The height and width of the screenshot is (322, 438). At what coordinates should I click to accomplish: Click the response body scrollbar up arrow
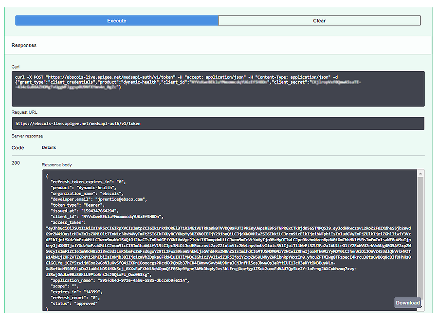[x=421, y=173]
